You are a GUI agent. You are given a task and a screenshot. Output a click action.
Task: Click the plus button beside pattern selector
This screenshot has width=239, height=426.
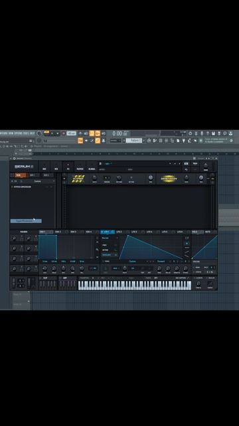(144, 140)
